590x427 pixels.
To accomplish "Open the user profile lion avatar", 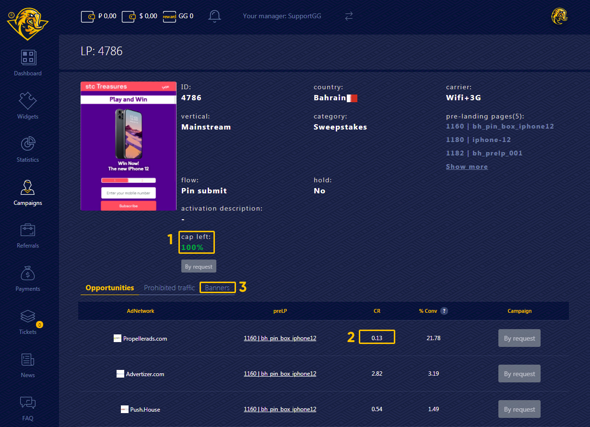I will pos(559,16).
